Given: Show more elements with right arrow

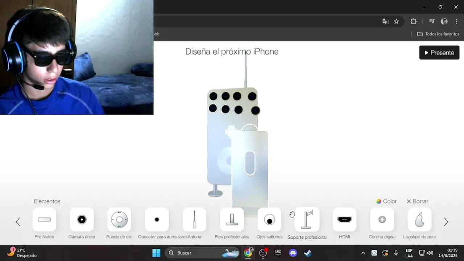Looking at the screenshot, I should (x=446, y=221).
